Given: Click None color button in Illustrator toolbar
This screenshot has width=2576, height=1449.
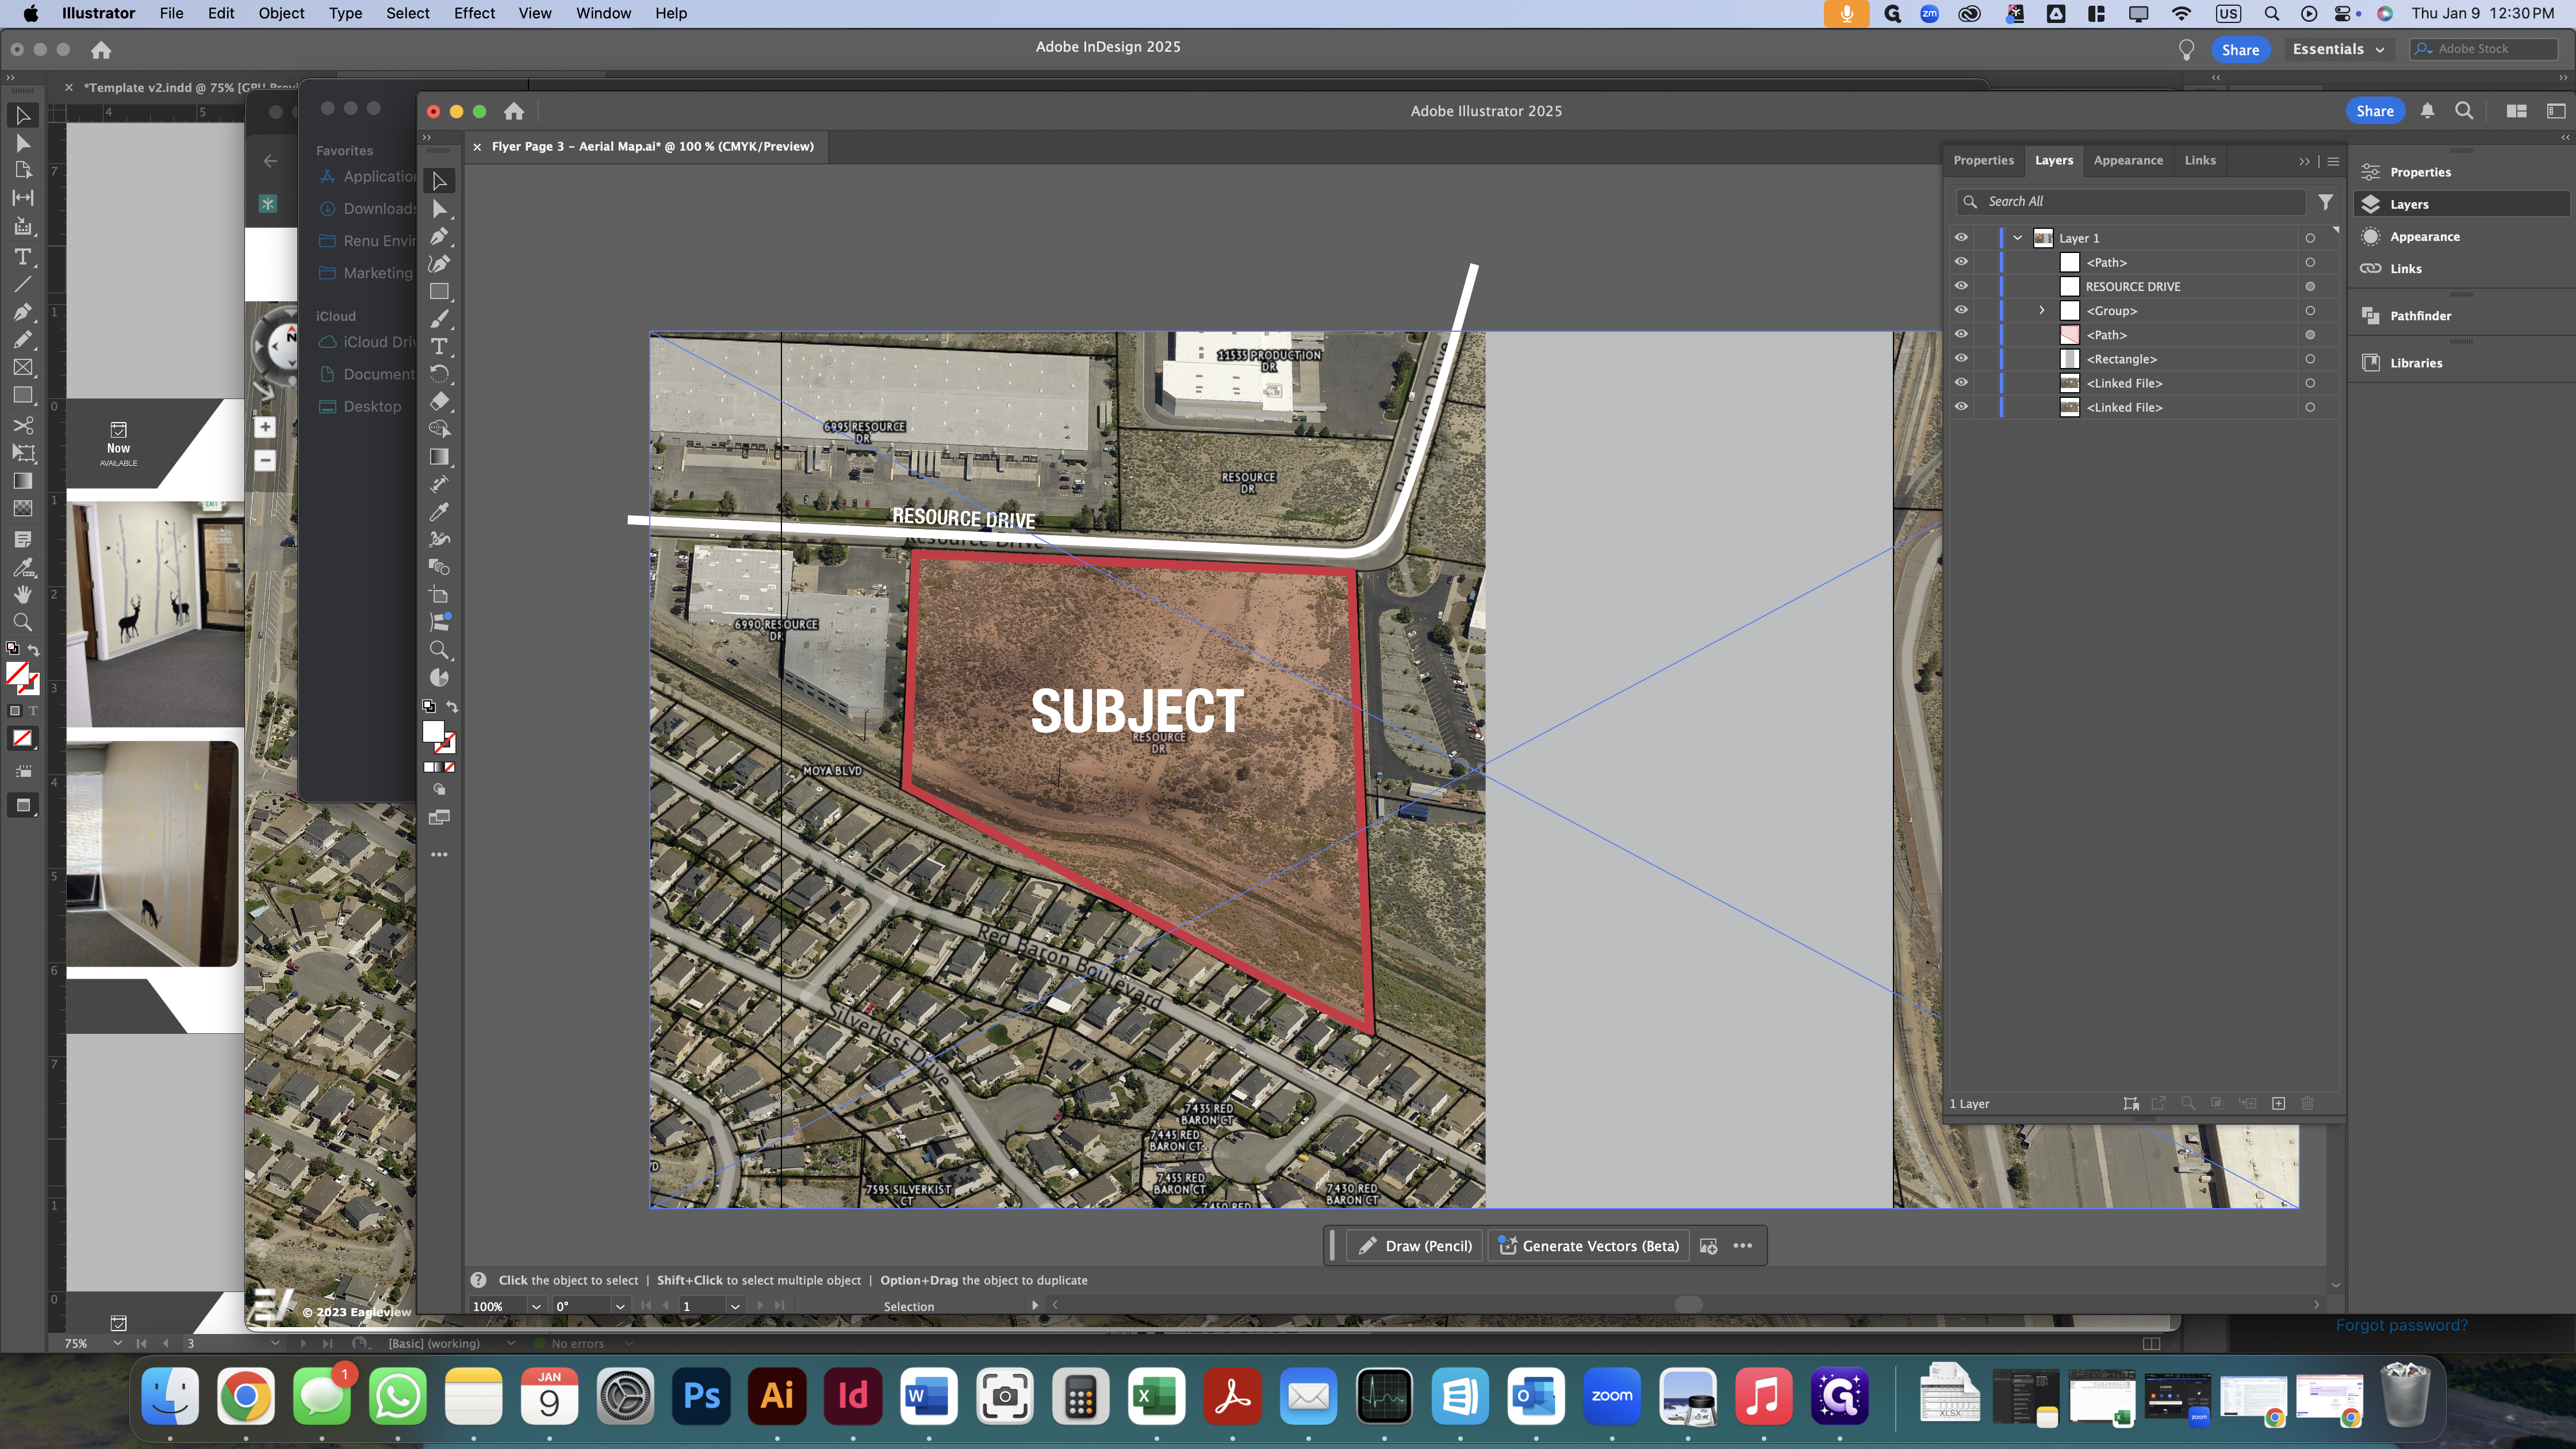Looking at the screenshot, I should tap(450, 767).
